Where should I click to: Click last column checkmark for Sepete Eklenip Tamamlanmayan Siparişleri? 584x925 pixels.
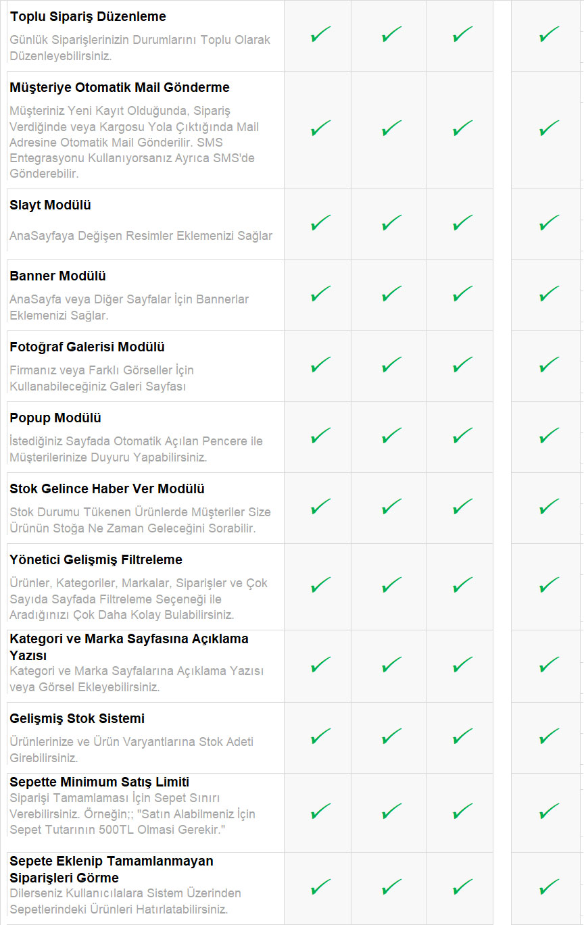pyautogui.click(x=549, y=886)
